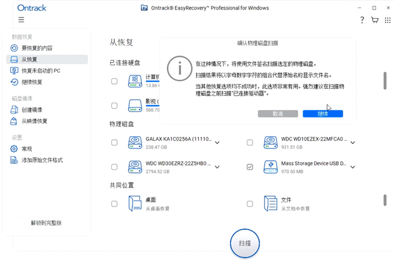Check the WDC WD10EZEX checkbox
396x261 pixels.
[x=250, y=142]
